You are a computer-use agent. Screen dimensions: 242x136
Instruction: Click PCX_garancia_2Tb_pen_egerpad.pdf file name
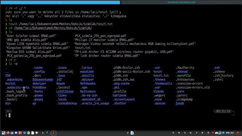click(x=34, y=56)
